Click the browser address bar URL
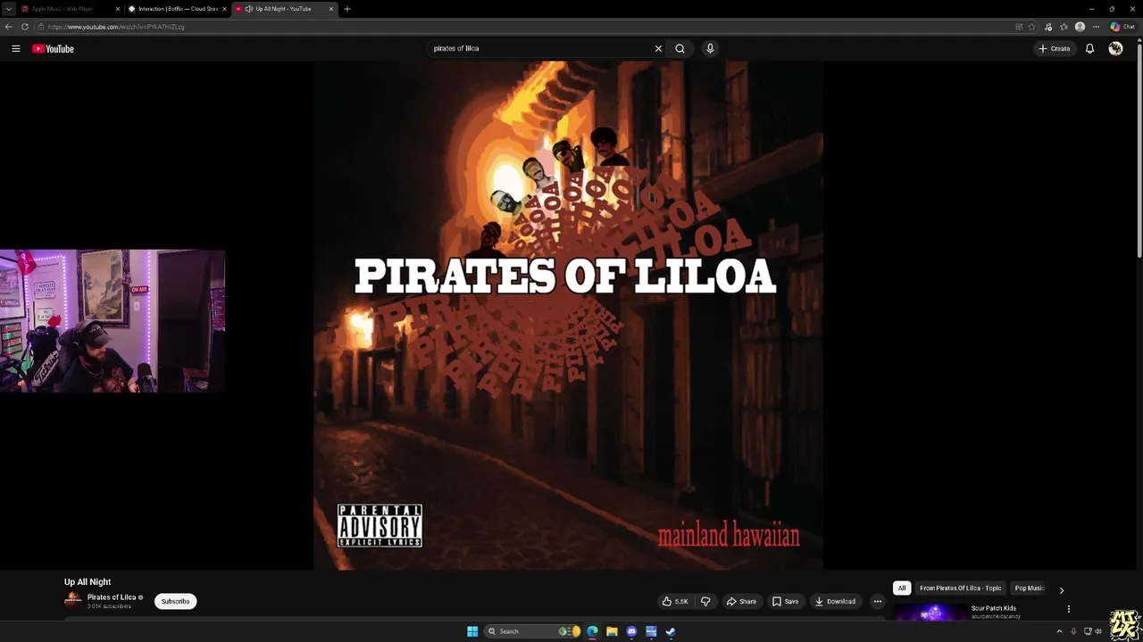The height and width of the screenshot is (642, 1143). [116, 27]
